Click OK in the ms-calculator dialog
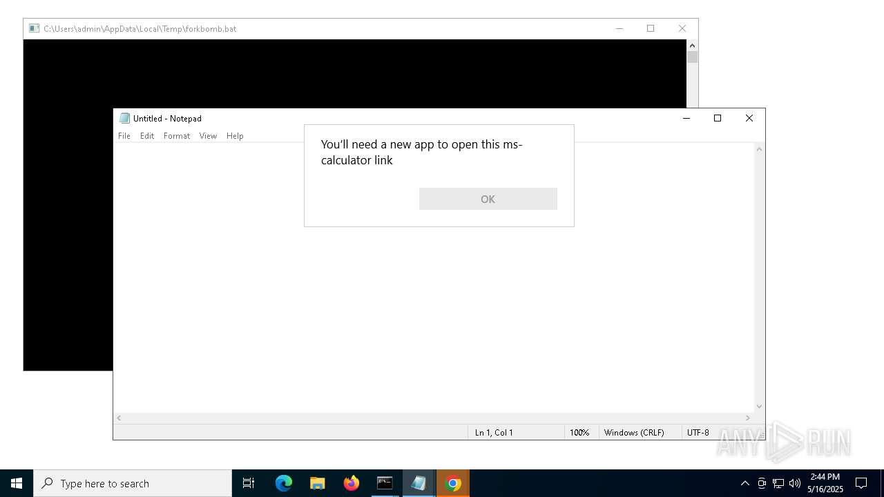Viewport: 884px width, 497px height. point(488,199)
